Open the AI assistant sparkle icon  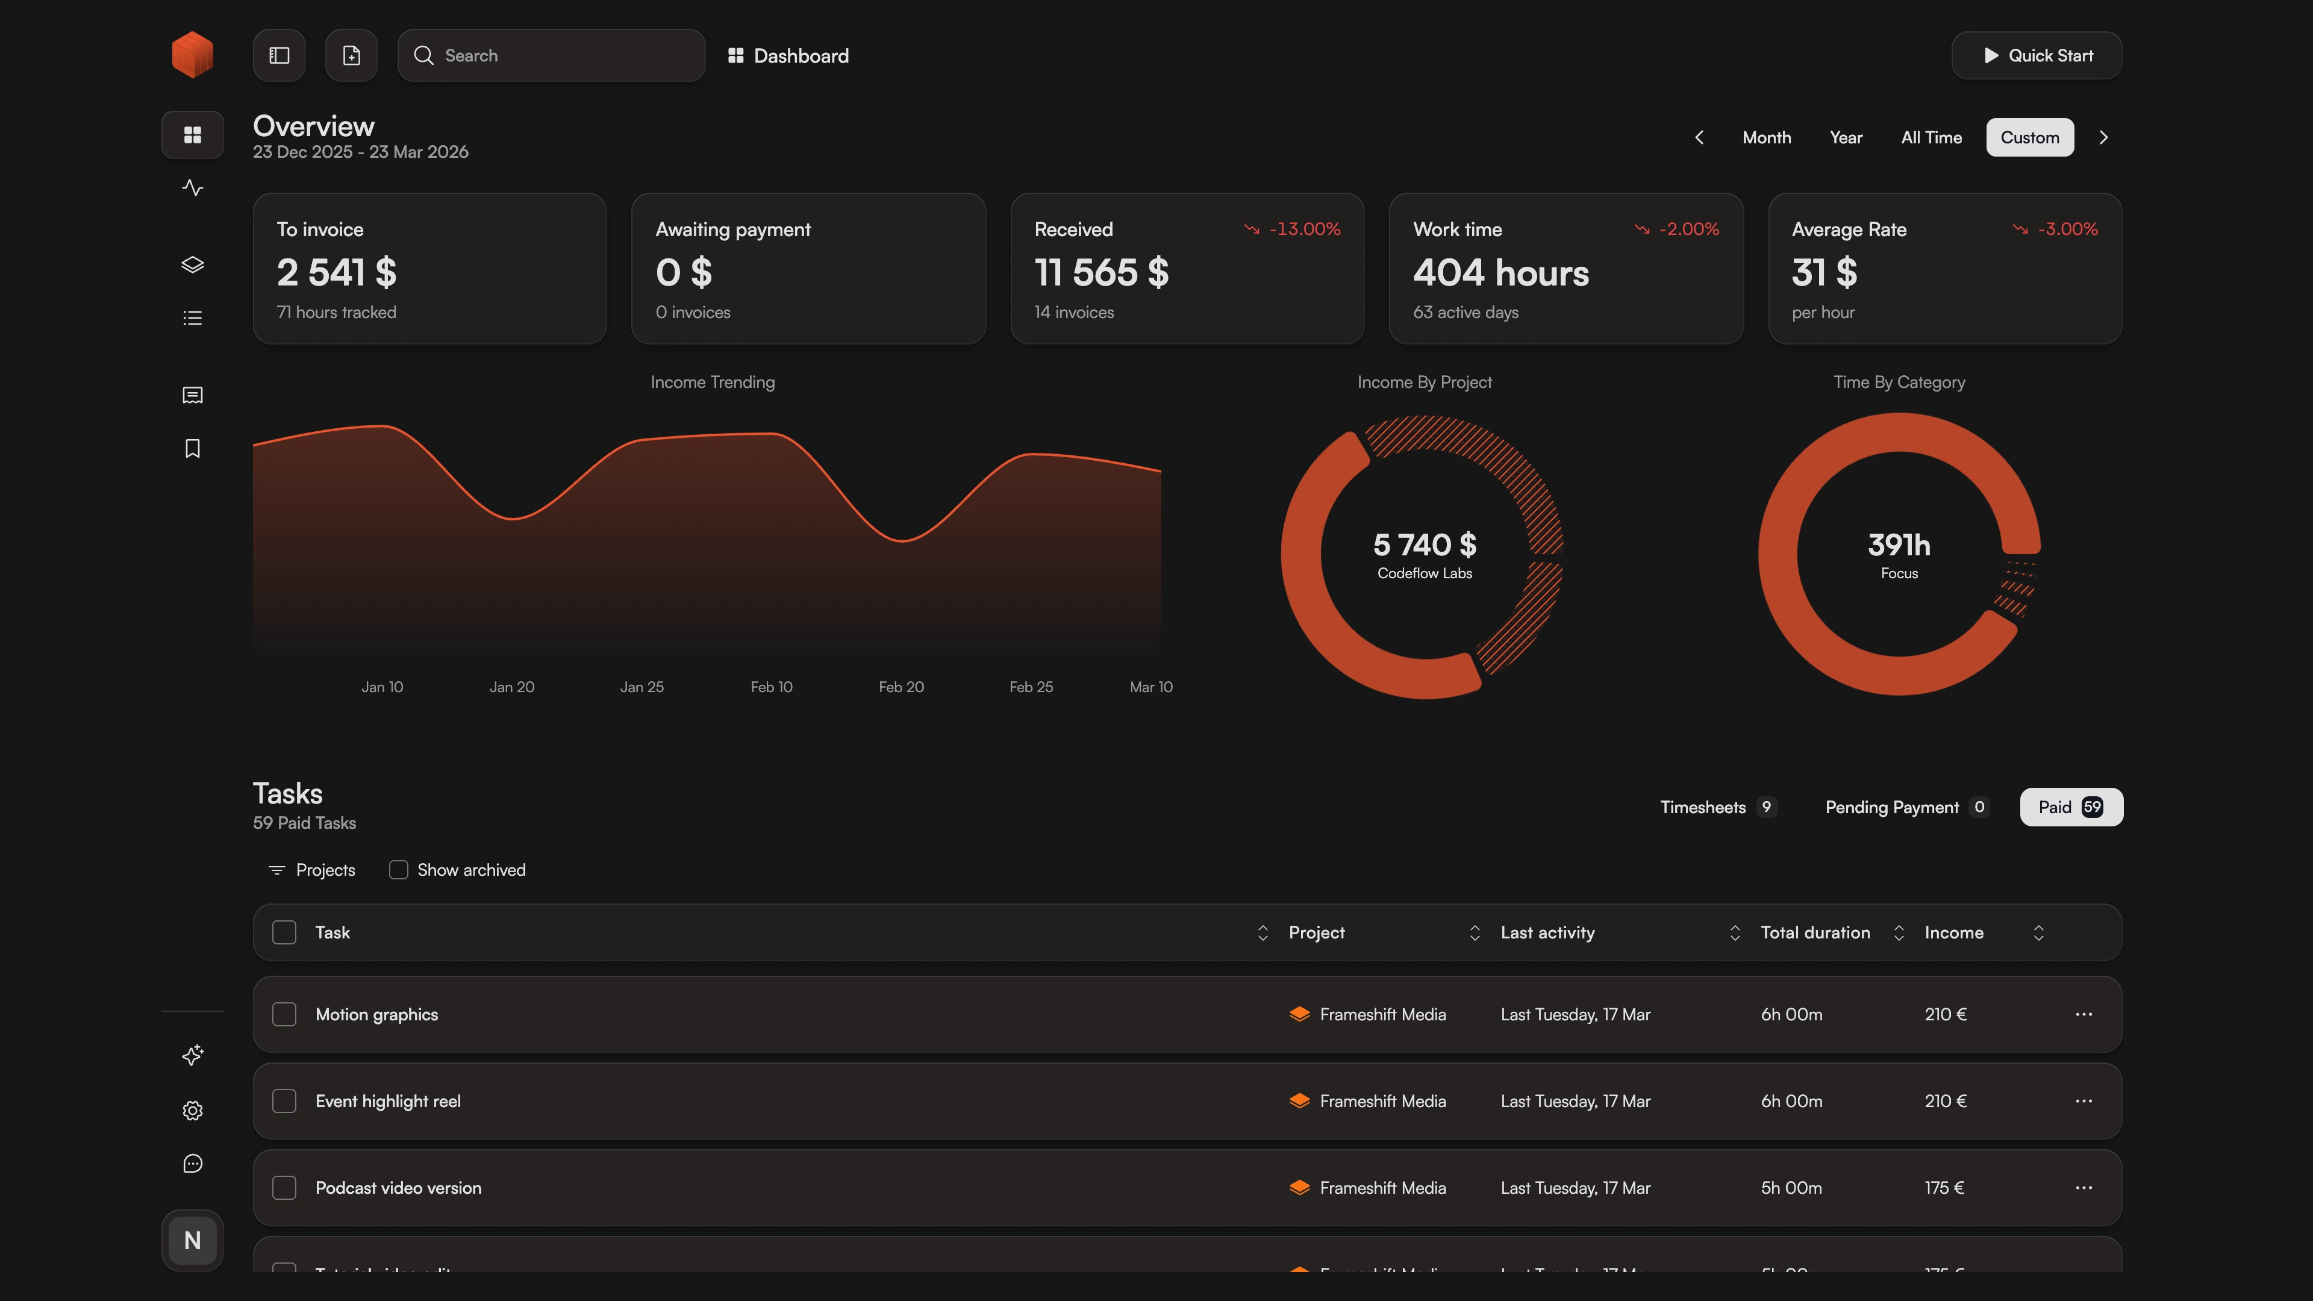192,1056
